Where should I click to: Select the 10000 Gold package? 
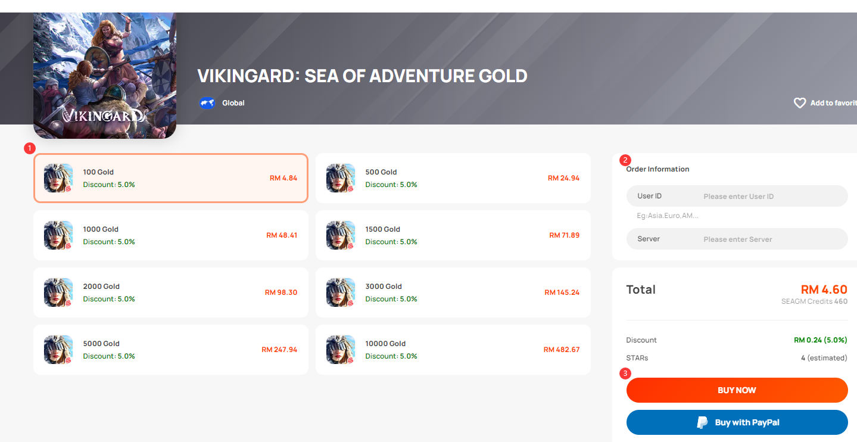pos(453,350)
